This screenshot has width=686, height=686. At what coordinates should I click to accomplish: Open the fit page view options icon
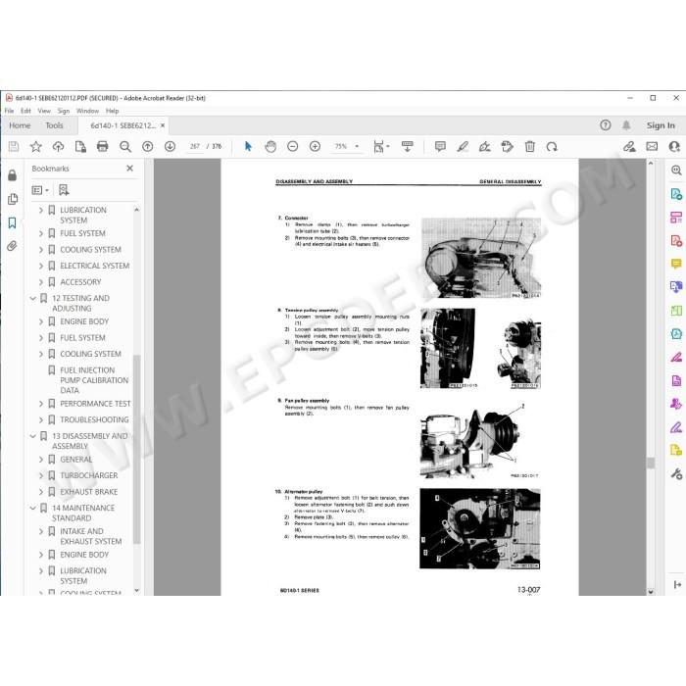click(x=381, y=147)
